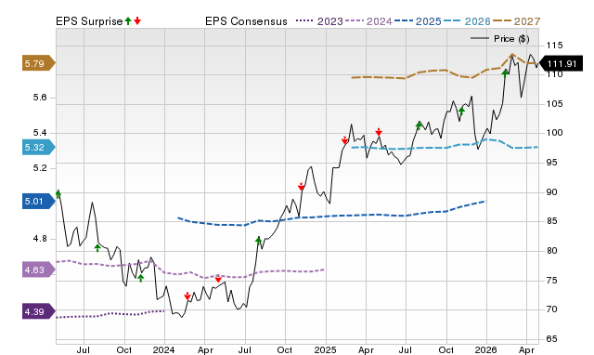
Task: Select the 2025 consensus legend entry
Action: pos(418,21)
